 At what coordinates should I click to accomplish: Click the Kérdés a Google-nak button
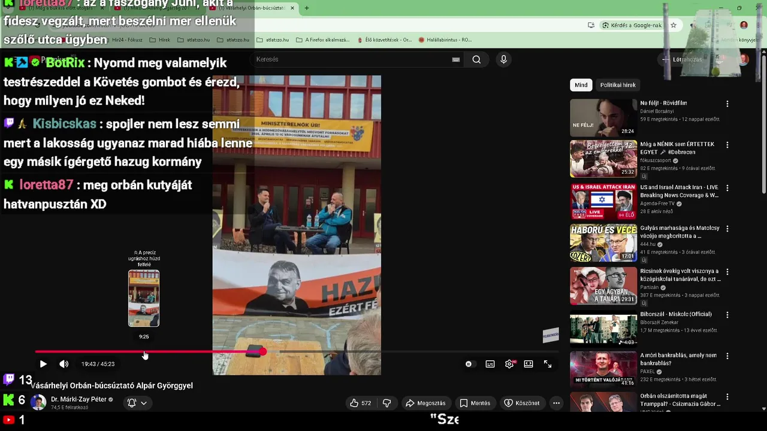pos(632,25)
